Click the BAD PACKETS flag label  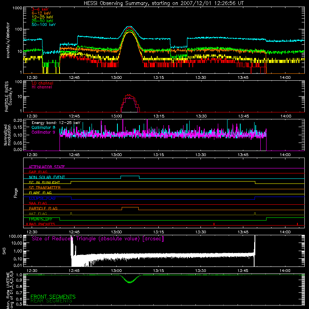(x=42, y=224)
